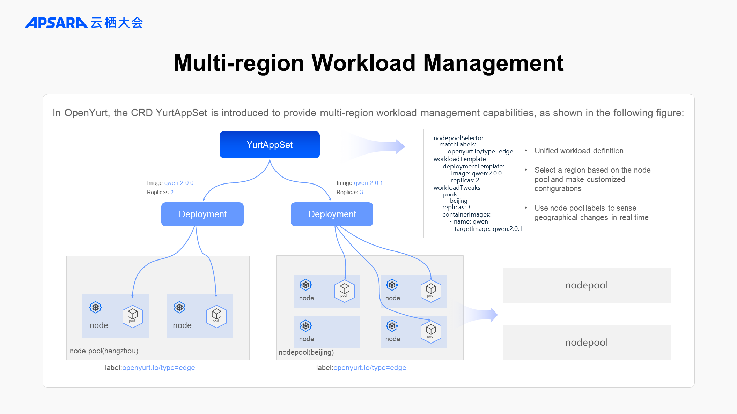
Task: Click the 'targetImage: qwen:2.0.1' YAML line
Action: point(488,229)
